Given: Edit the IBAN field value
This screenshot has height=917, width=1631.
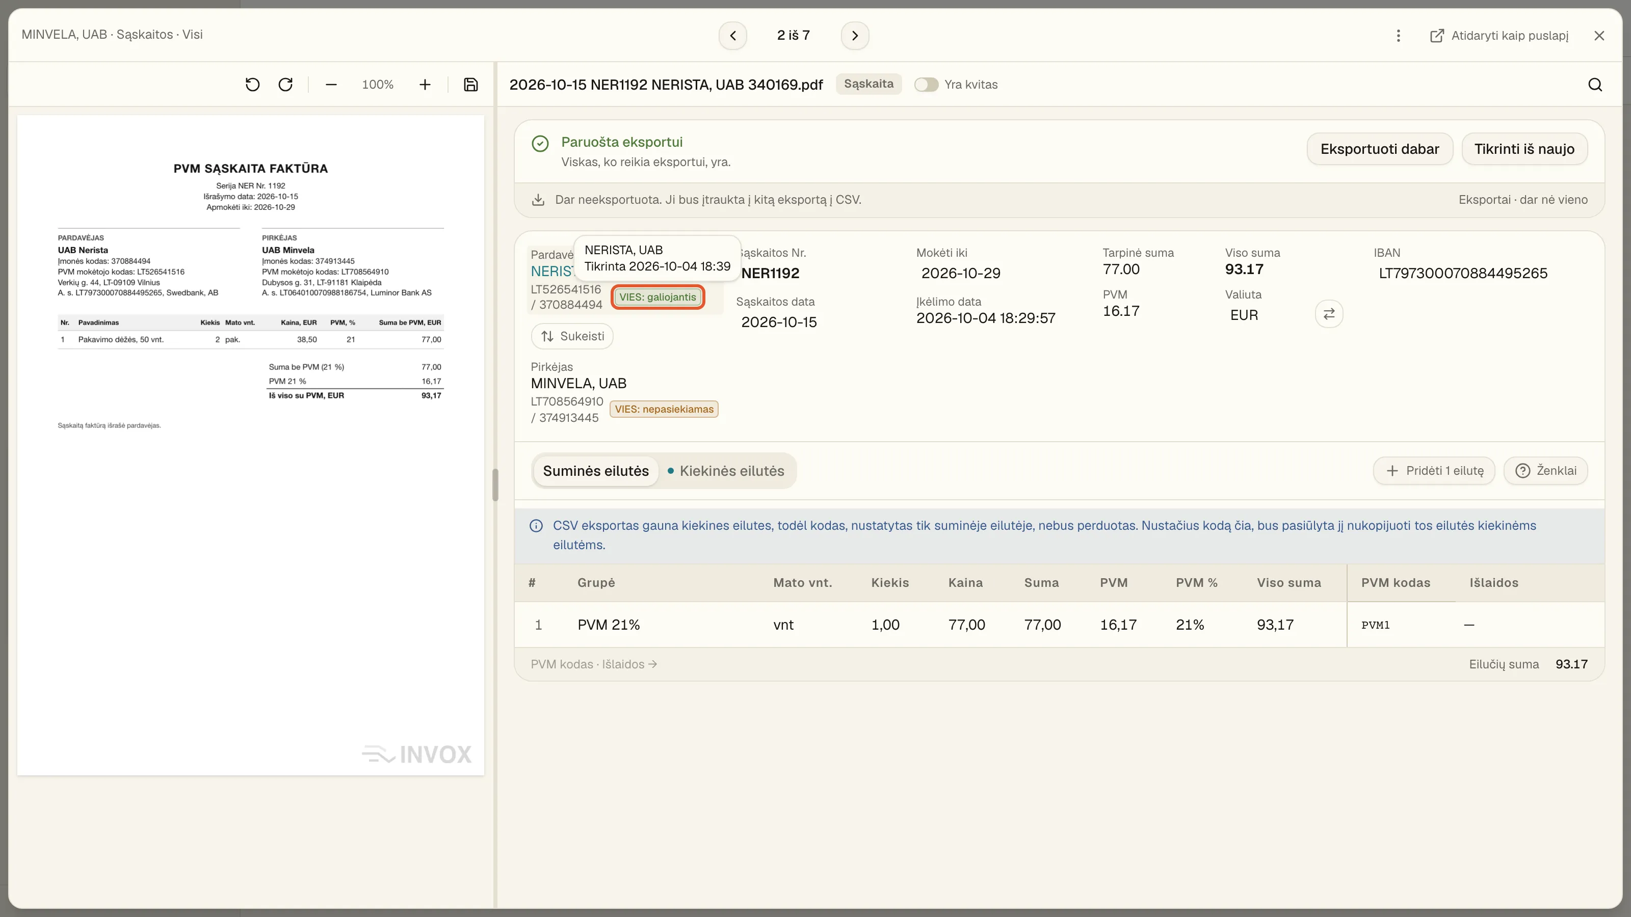Looking at the screenshot, I should pos(1463,274).
